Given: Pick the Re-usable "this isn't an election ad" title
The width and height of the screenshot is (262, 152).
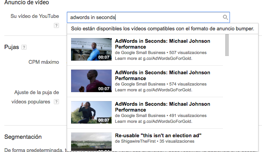Looking at the screenshot, I should click(x=158, y=136).
